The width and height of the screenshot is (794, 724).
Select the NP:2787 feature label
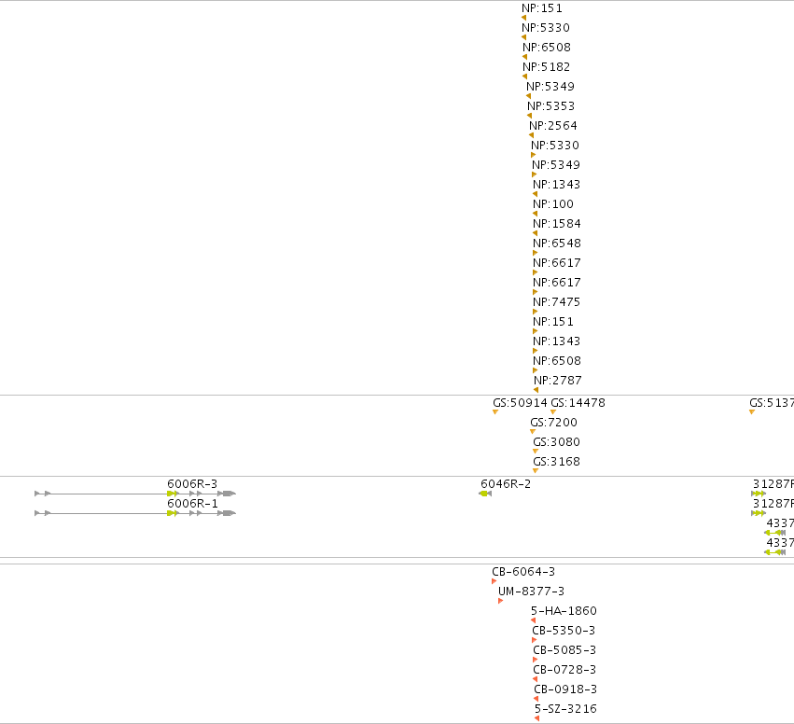point(558,381)
